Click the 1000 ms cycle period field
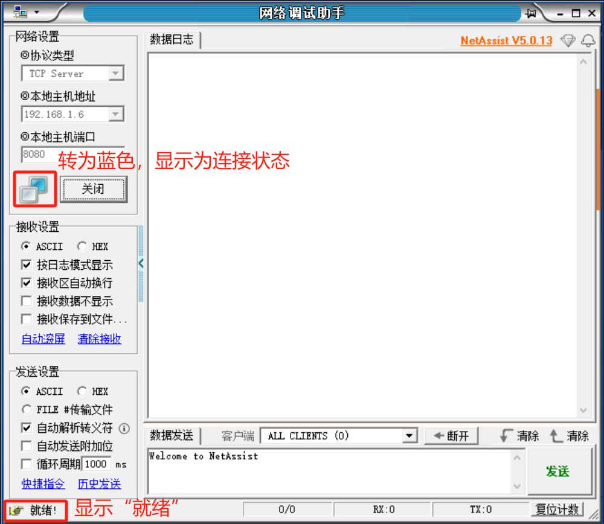This screenshot has height=524, width=604. click(96, 464)
